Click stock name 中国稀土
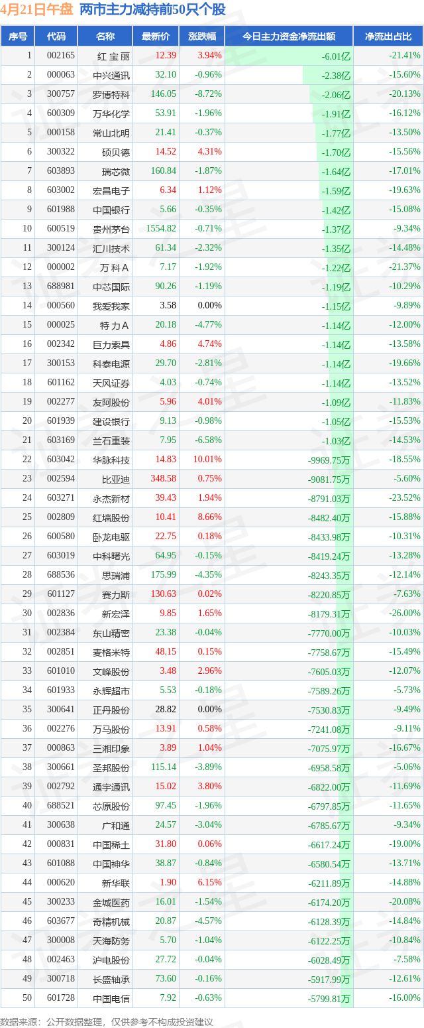Image resolution: width=424 pixels, height=1028 pixels. click(x=111, y=844)
